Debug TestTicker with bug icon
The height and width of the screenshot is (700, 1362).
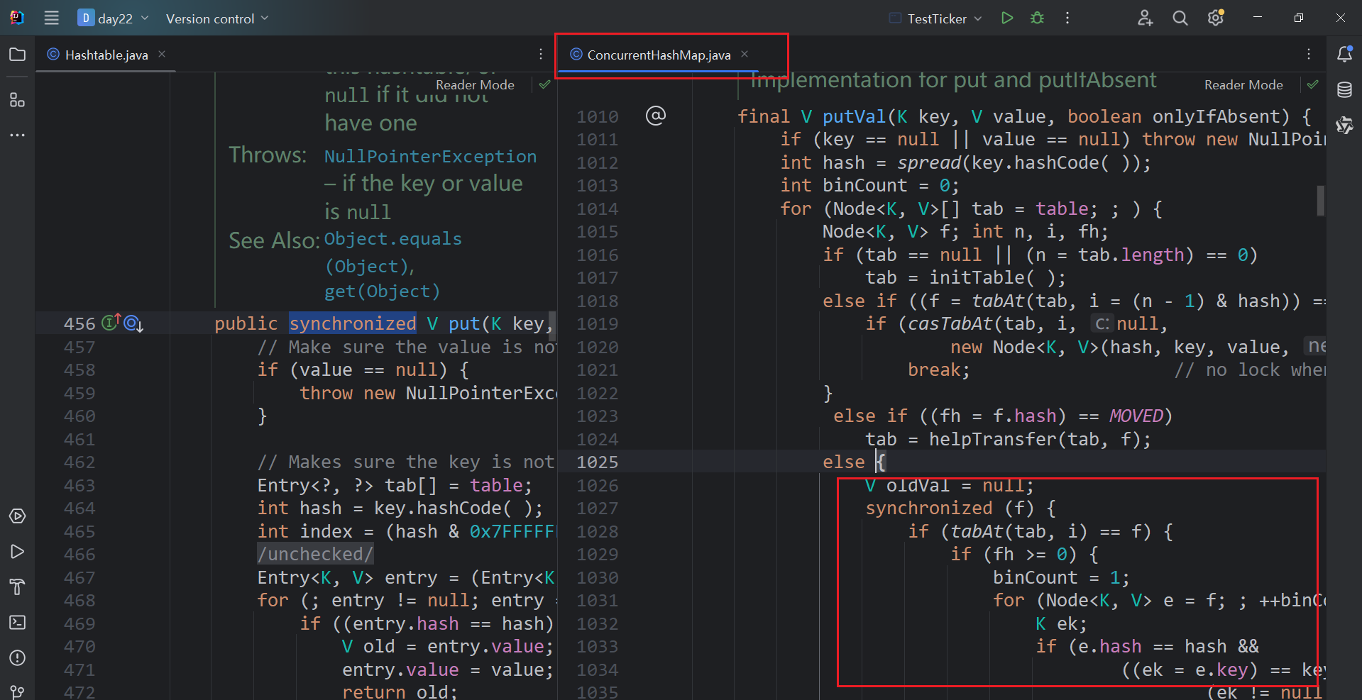coord(1037,18)
